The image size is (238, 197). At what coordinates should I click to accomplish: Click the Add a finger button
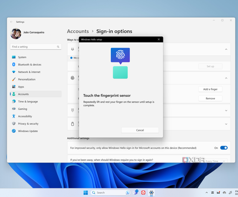210,89
